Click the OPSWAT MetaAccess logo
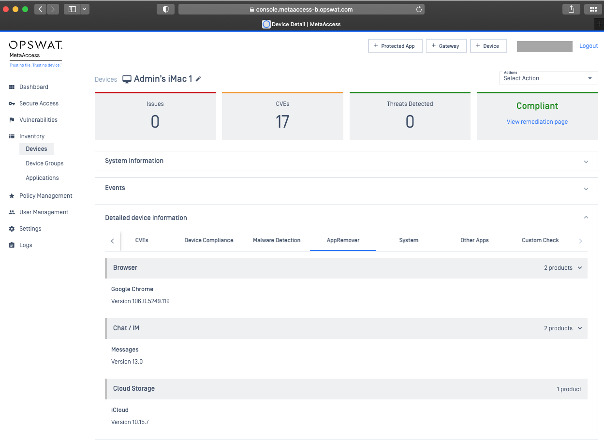Image resolution: width=604 pixels, height=441 pixels. 36,53
